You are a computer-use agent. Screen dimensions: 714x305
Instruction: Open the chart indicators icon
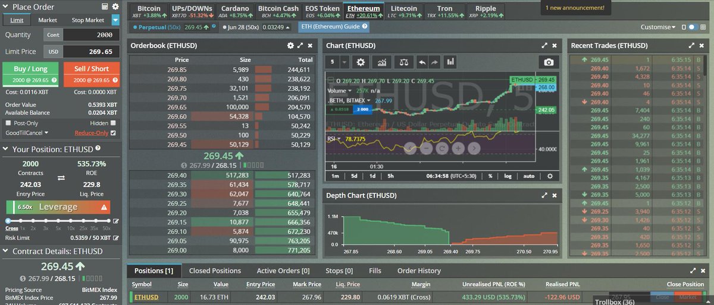(382, 62)
